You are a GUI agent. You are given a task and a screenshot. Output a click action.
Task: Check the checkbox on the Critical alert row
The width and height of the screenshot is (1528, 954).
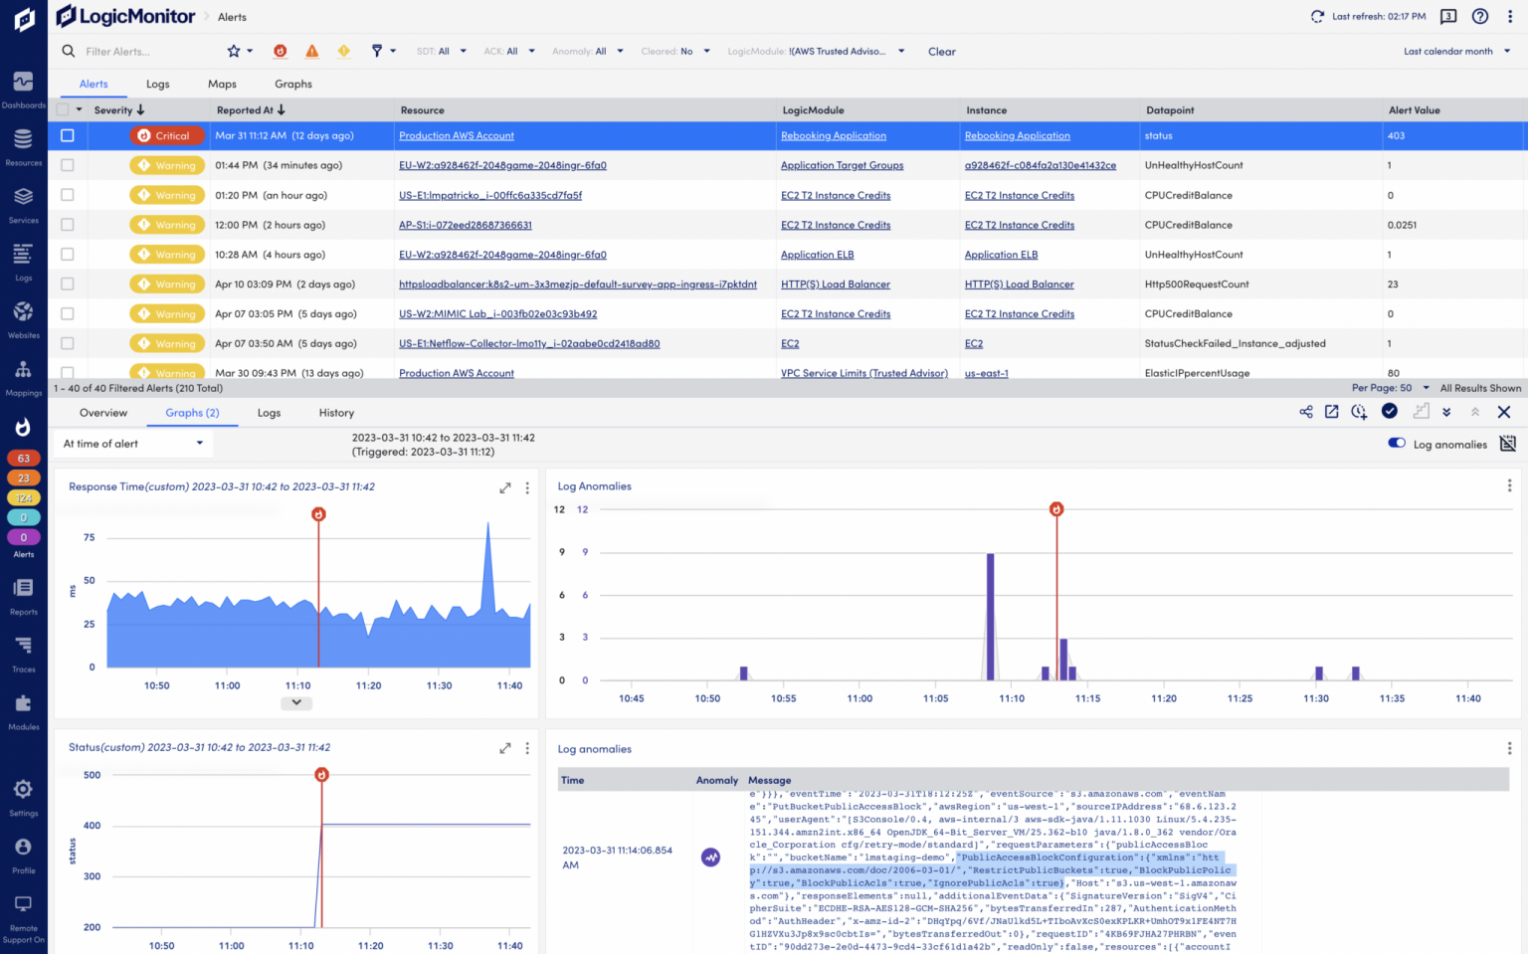[x=67, y=135]
